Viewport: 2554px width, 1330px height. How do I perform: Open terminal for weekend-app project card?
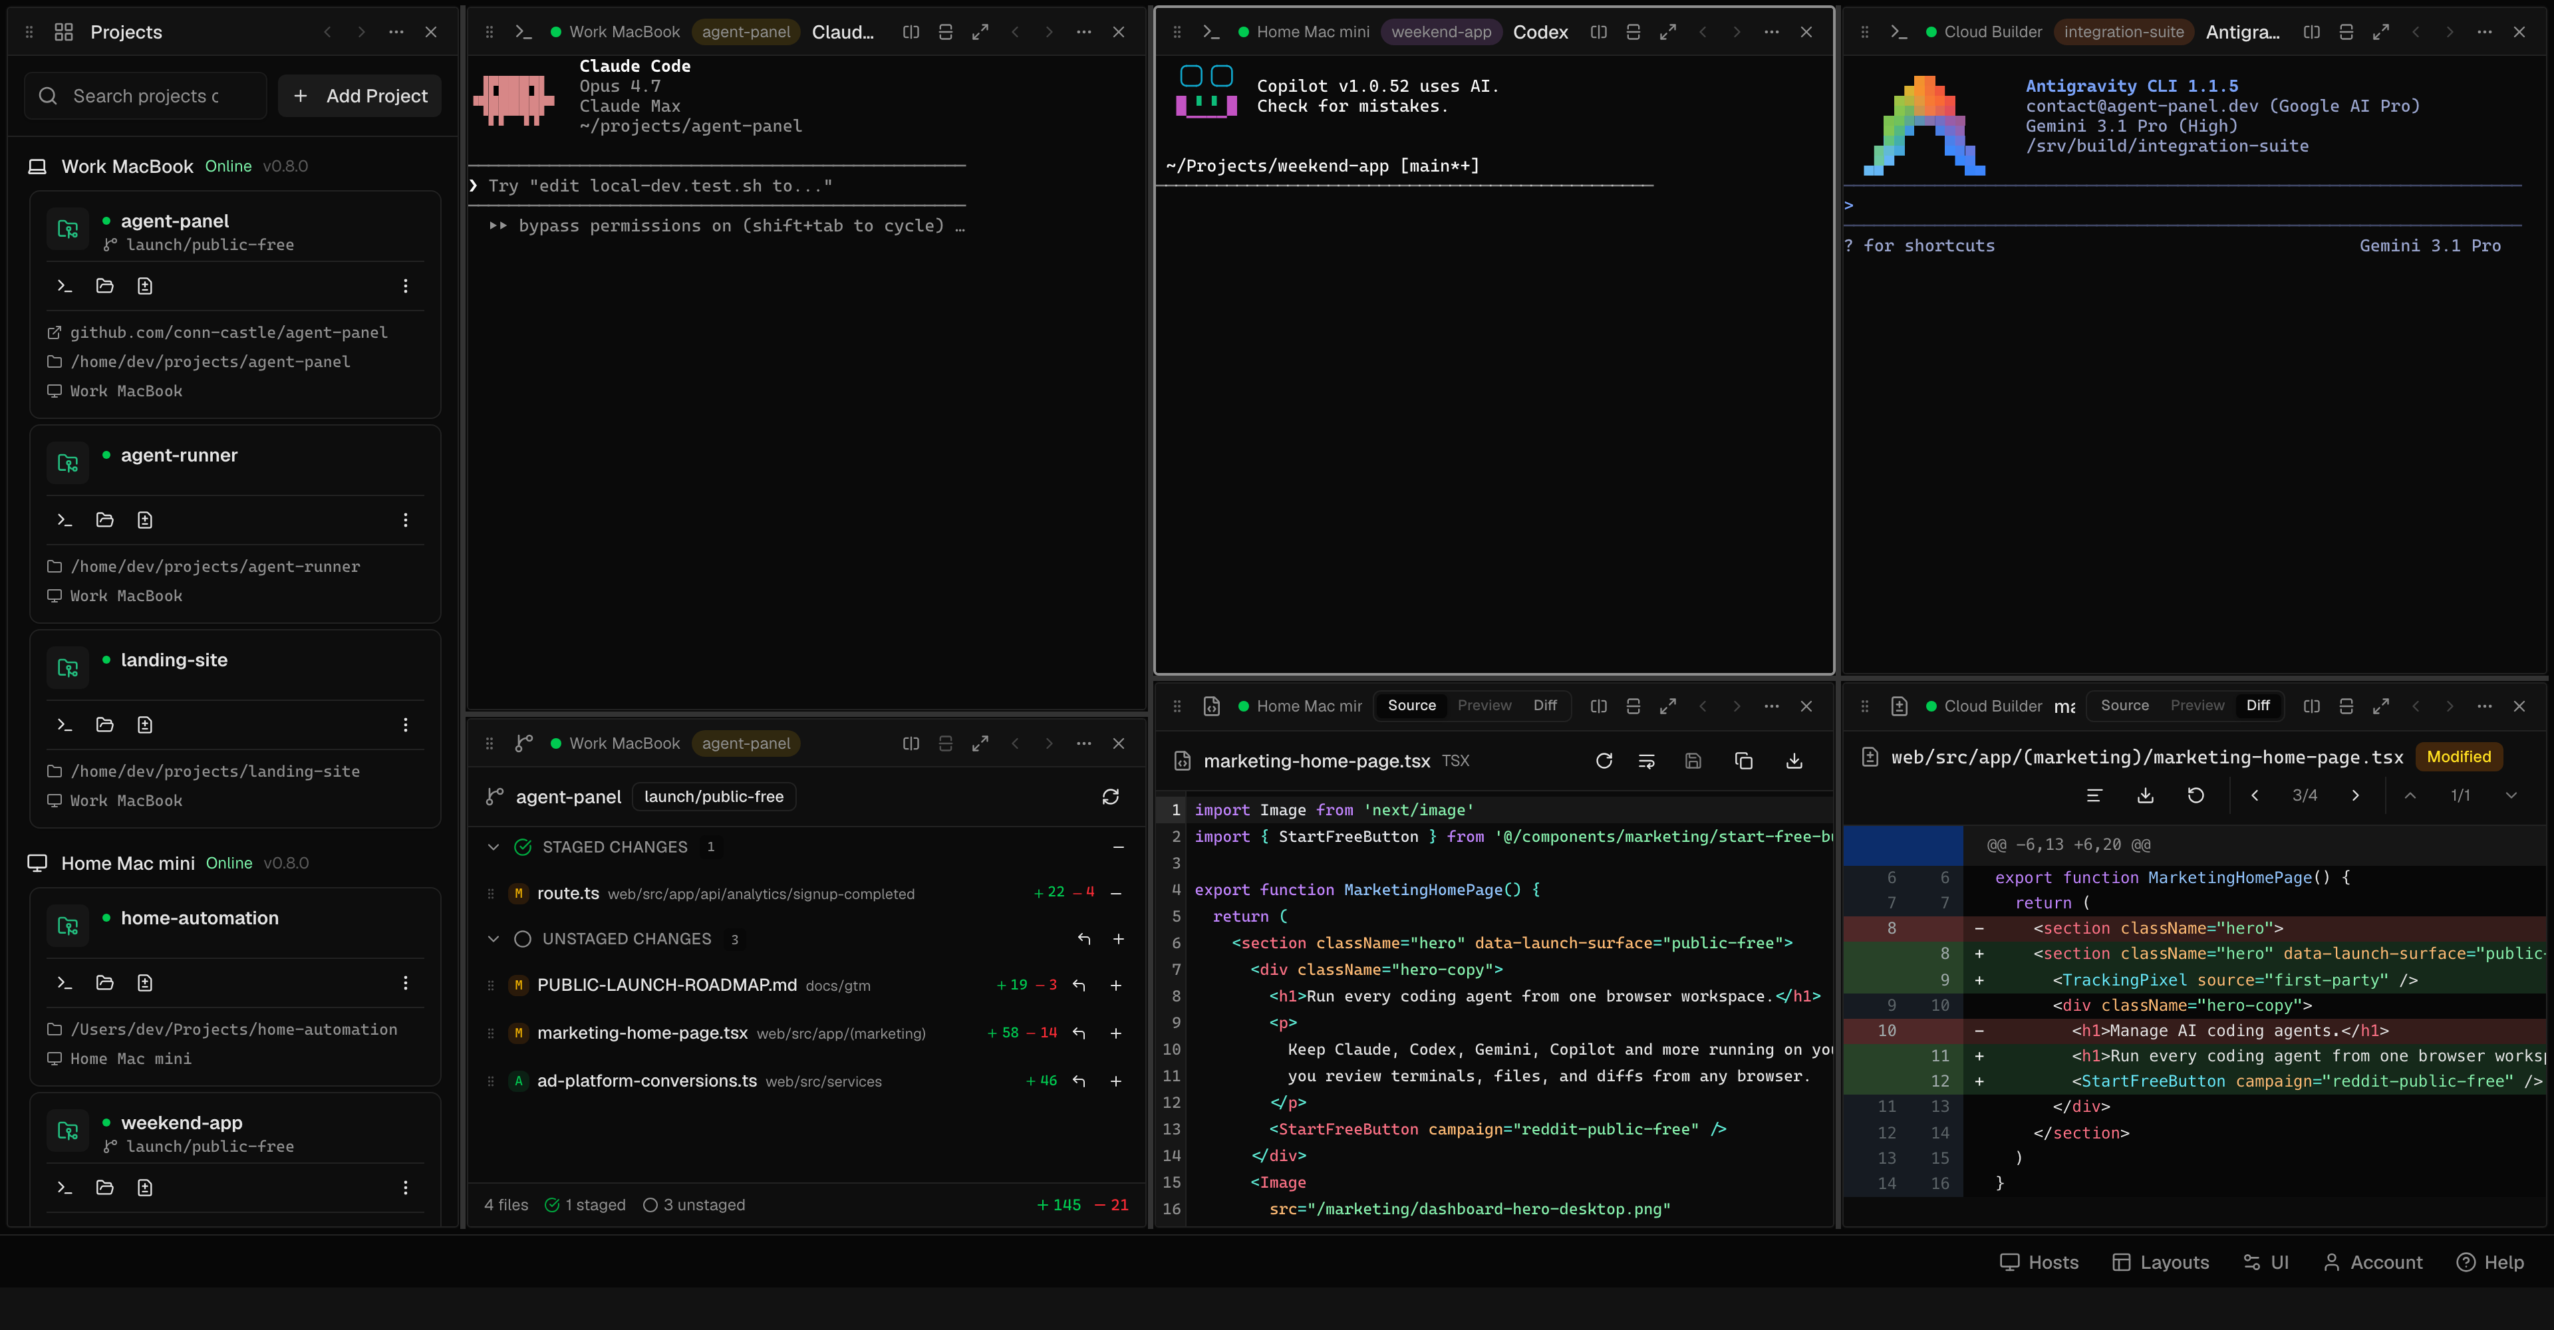point(65,1187)
